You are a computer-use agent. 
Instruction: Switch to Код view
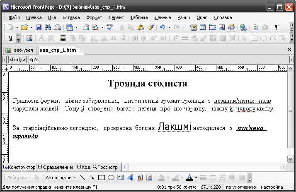(83, 167)
